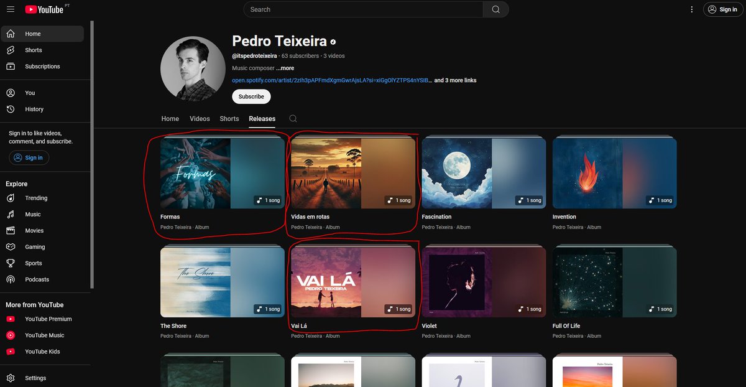Click The Shore title text
The width and height of the screenshot is (746, 387).
pyautogui.click(x=173, y=325)
